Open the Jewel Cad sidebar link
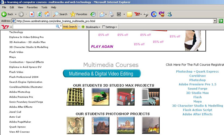This screenshot has width=224, height=135. 15,112
